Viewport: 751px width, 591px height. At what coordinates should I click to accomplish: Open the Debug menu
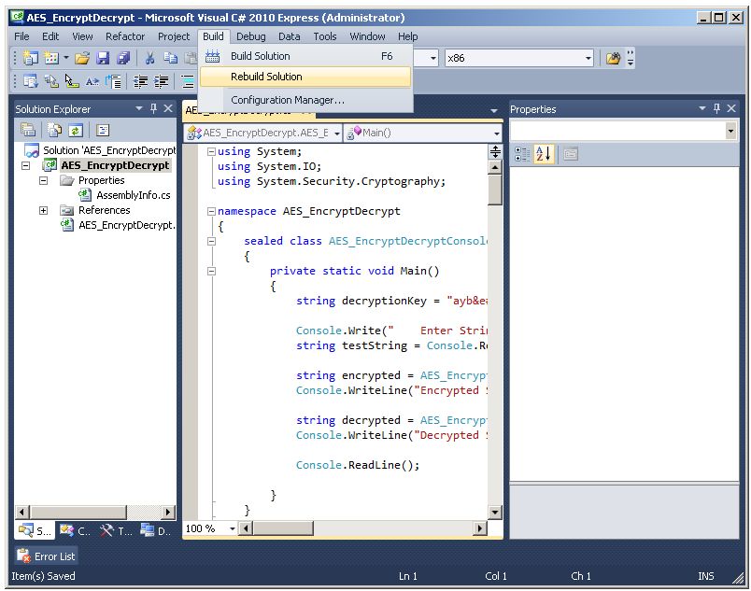(250, 36)
